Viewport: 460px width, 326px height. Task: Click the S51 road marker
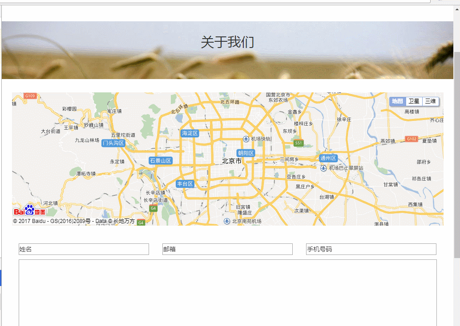[x=299, y=143]
